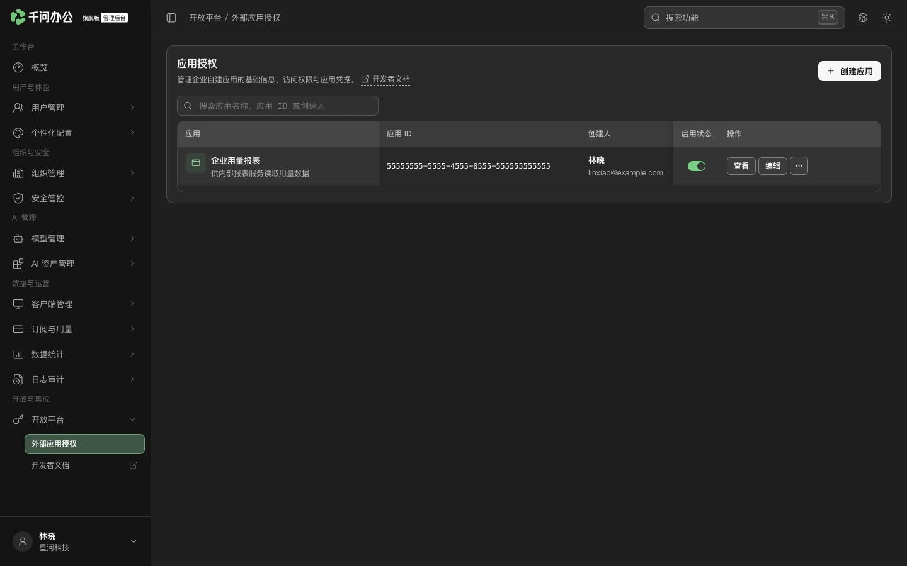Click the 创建人 column header
Screen dimensions: 907x566
600,134
